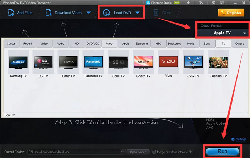Screen dimensions: 250x158
Task: Switch to the HD tab
Action: pyautogui.click(x=77, y=44)
